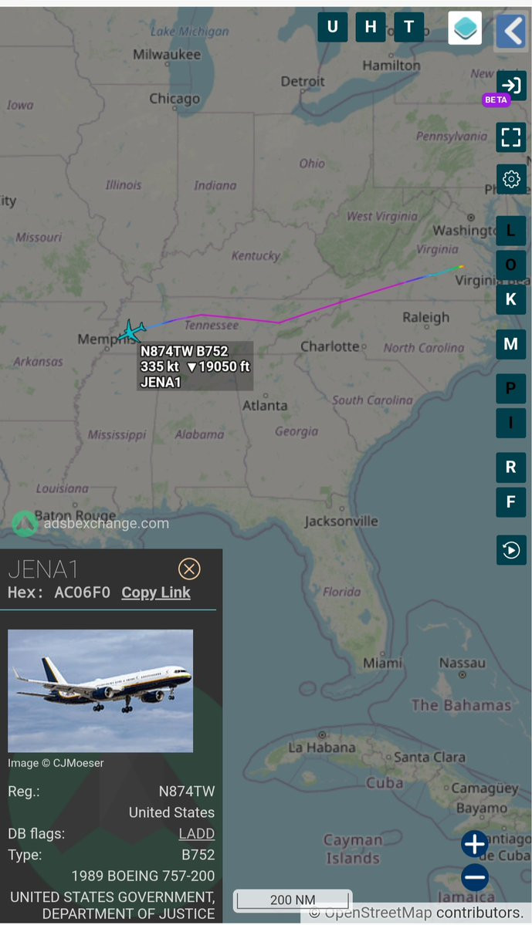Image resolution: width=532 pixels, height=925 pixels.
Task: Open the Boeing 757 aircraft photo thumbnail
Action: 100,690
